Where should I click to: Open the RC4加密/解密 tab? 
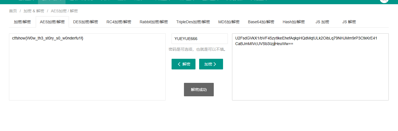[119, 22]
